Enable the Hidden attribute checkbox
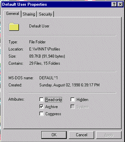The height and width of the screenshot is (142, 125). (72, 100)
